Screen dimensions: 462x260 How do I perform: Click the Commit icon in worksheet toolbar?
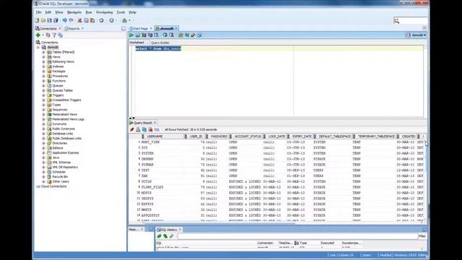165,35
